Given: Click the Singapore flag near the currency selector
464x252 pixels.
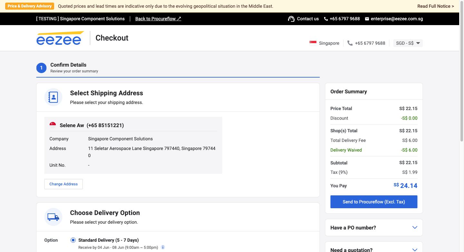Looking at the screenshot, I should [x=313, y=43].
